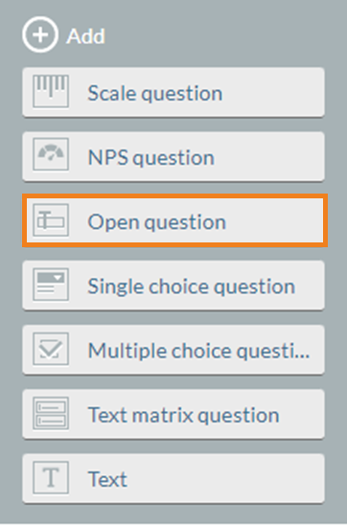This screenshot has width=347, height=527.
Task: Insert the Multiple choice questi... label
Action: [x=198, y=351]
